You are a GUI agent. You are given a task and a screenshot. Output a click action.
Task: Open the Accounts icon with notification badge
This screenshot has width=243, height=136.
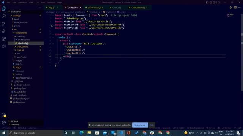4,115
